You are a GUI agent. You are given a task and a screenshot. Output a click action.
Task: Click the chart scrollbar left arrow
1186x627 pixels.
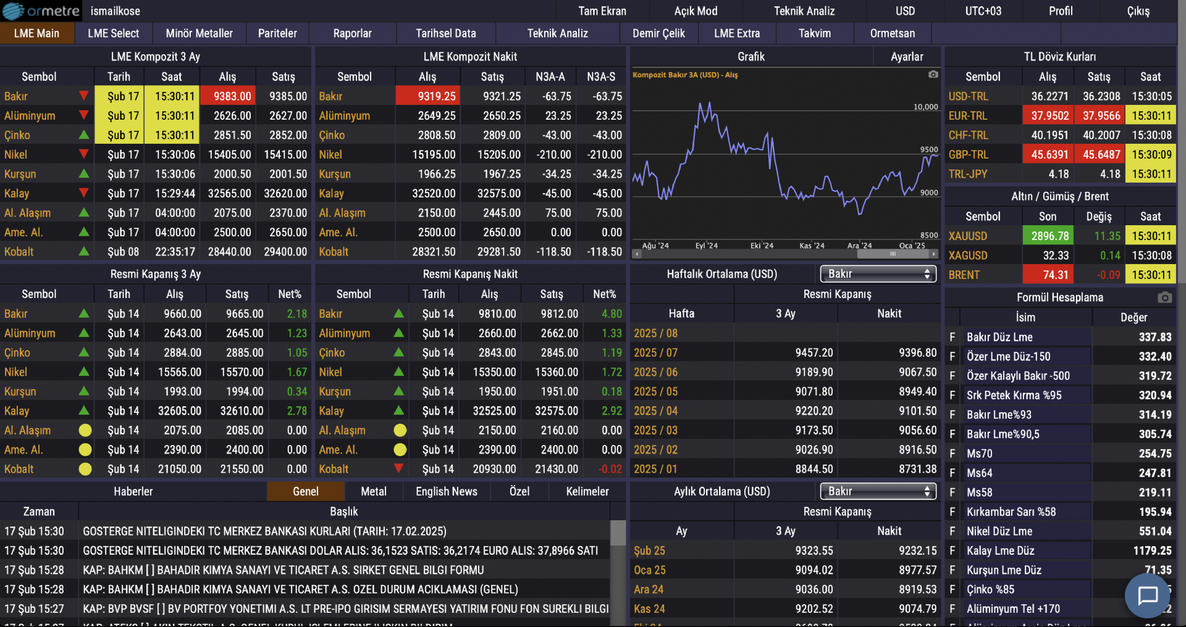[x=637, y=254]
